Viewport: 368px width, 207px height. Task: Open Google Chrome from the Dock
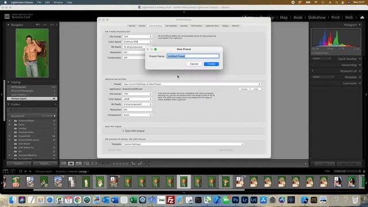(78, 200)
